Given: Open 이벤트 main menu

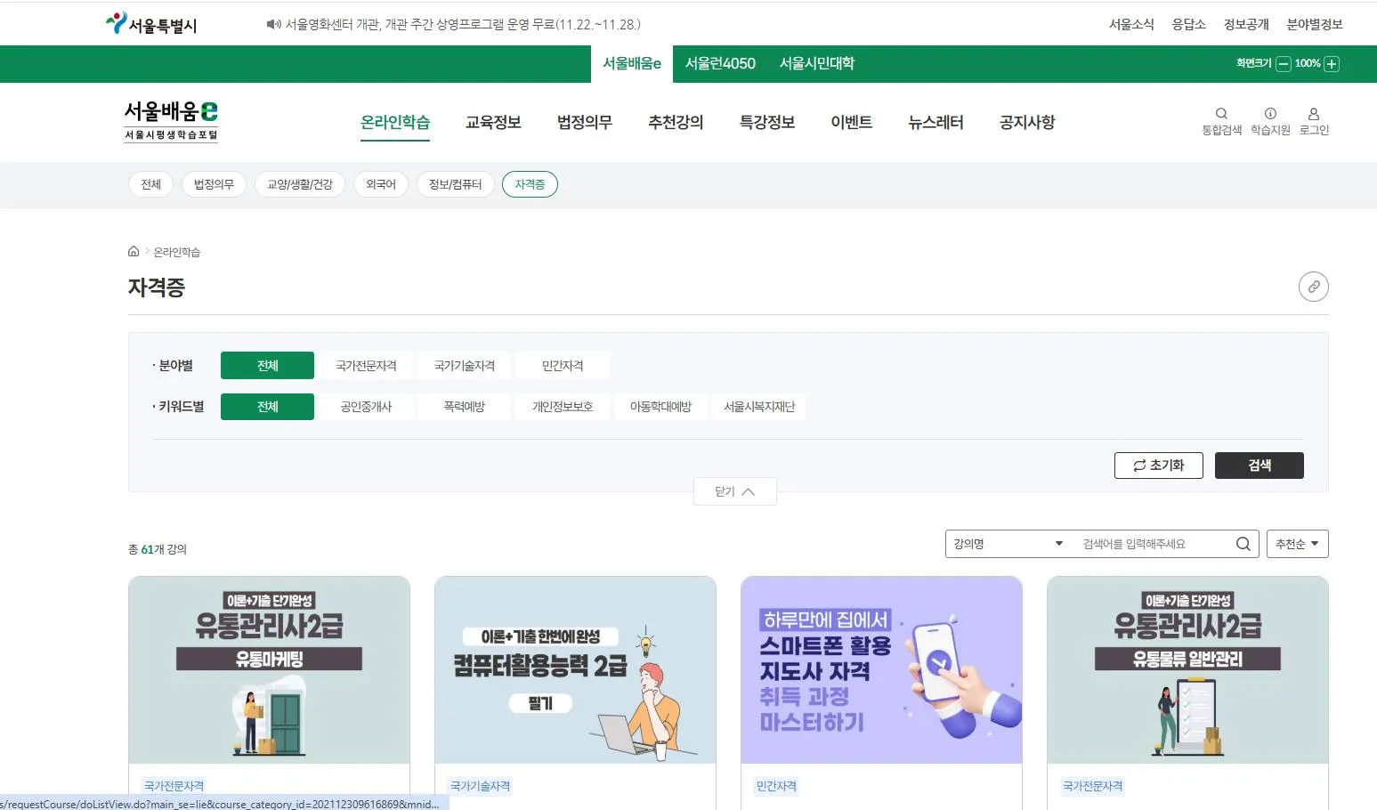Looking at the screenshot, I should click(852, 123).
